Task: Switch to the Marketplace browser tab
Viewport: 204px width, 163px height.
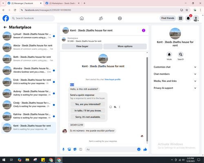Action: point(62,3)
